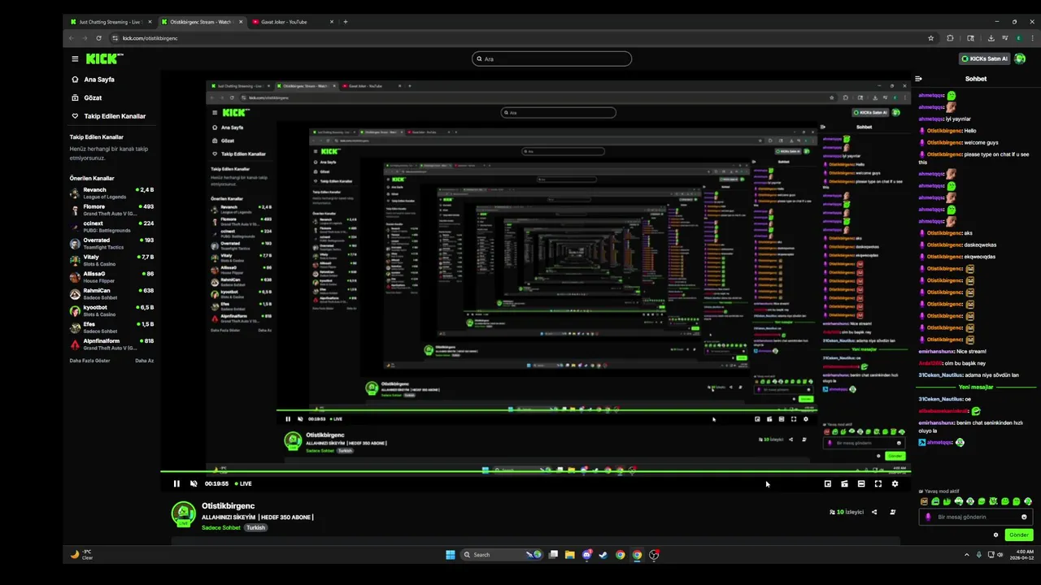Bookmark this page with the star icon
The width and height of the screenshot is (1041, 585).
[x=930, y=38]
